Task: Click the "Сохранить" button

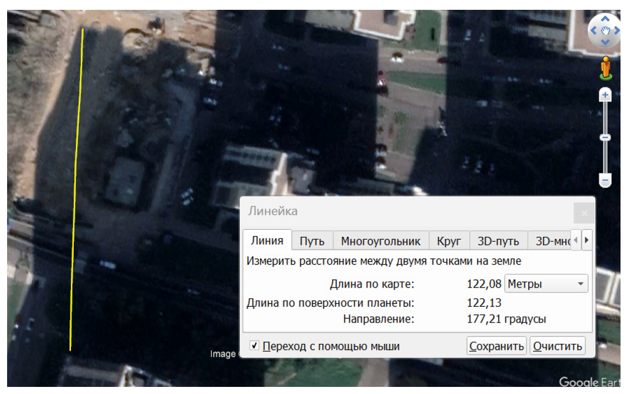Action: 497,346
